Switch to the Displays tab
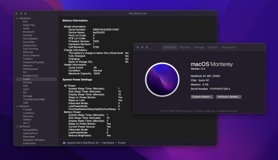Image resolution: width=278 pixels, height=160 pixels. (185, 47)
